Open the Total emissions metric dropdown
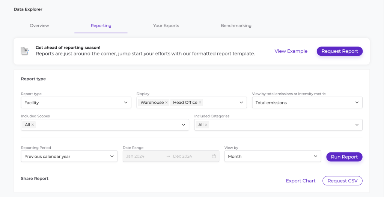 pos(357,103)
